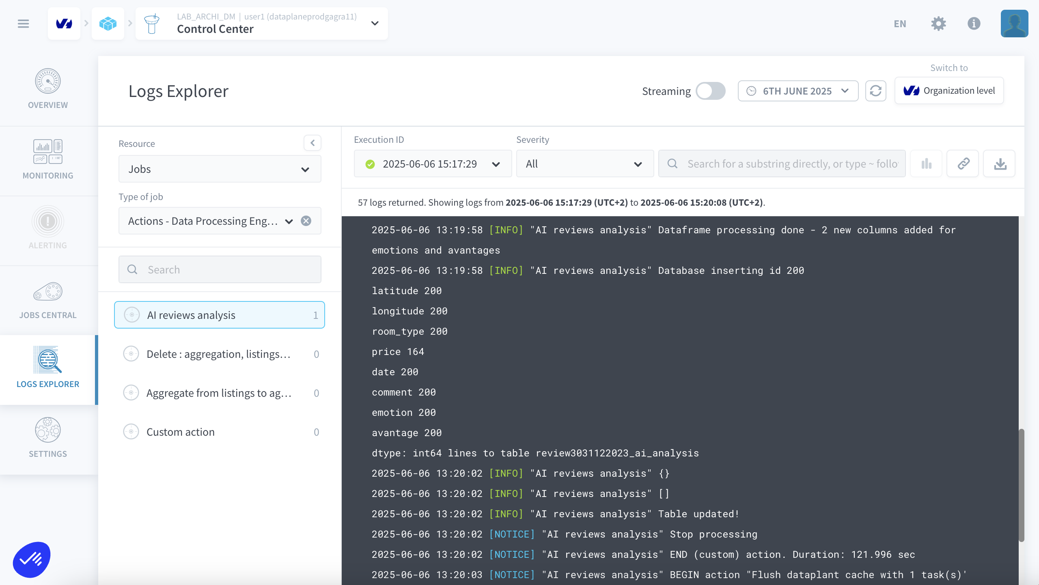Click the blue checkmark badge in the bottom-left corner
The height and width of the screenshot is (585, 1039).
point(32,559)
